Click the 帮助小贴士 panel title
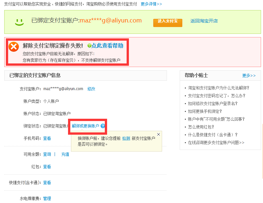This screenshot has width=263, height=203. coord(196,75)
